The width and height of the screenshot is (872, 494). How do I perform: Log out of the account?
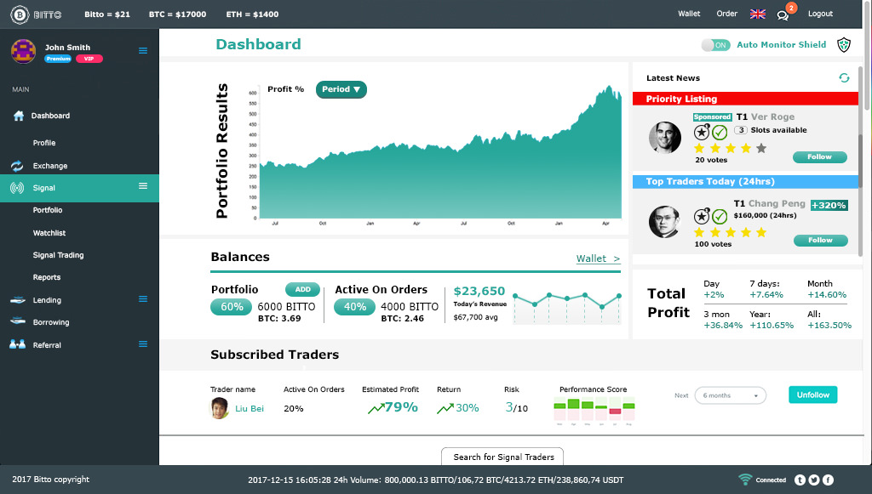pyautogui.click(x=820, y=14)
